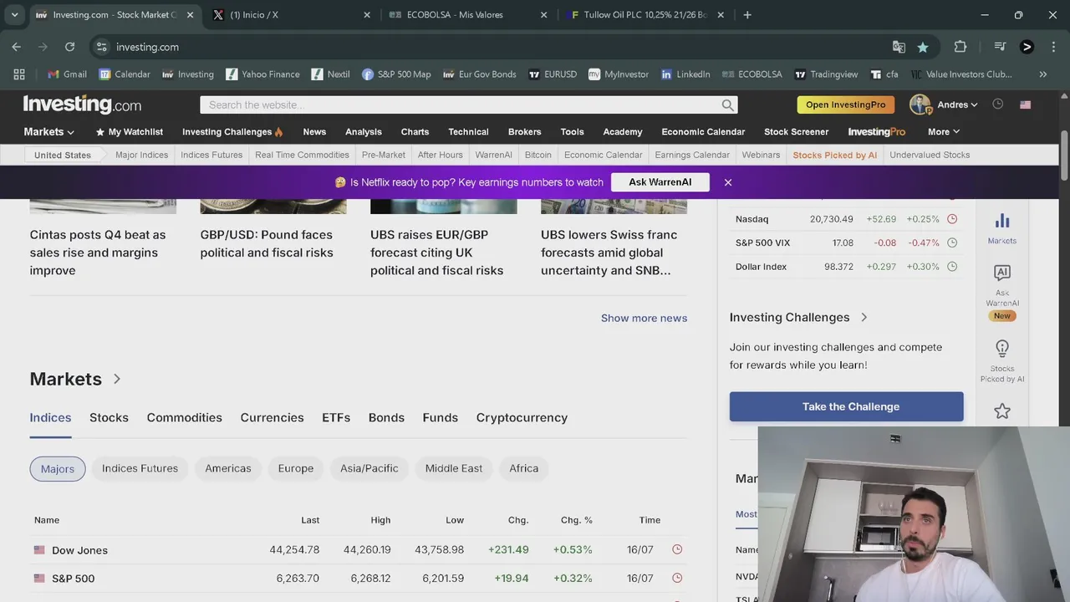The image size is (1070, 602).
Task: Open Gmail bookmark
Action: (x=67, y=74)
